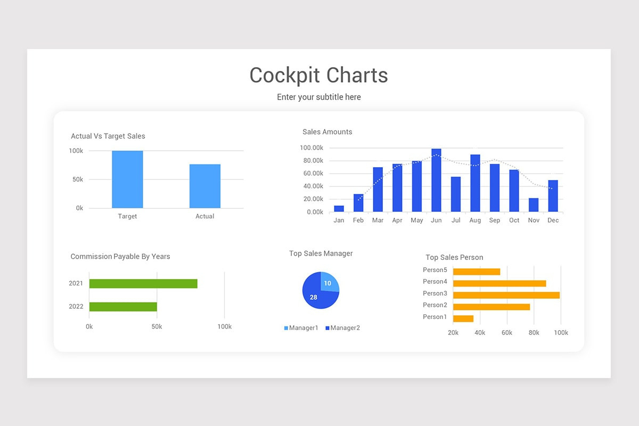The width and height of the screenshot is (639, 426).
Task: Select the 2022 bar in Commission Payable chart
Action: pos(122,307)
